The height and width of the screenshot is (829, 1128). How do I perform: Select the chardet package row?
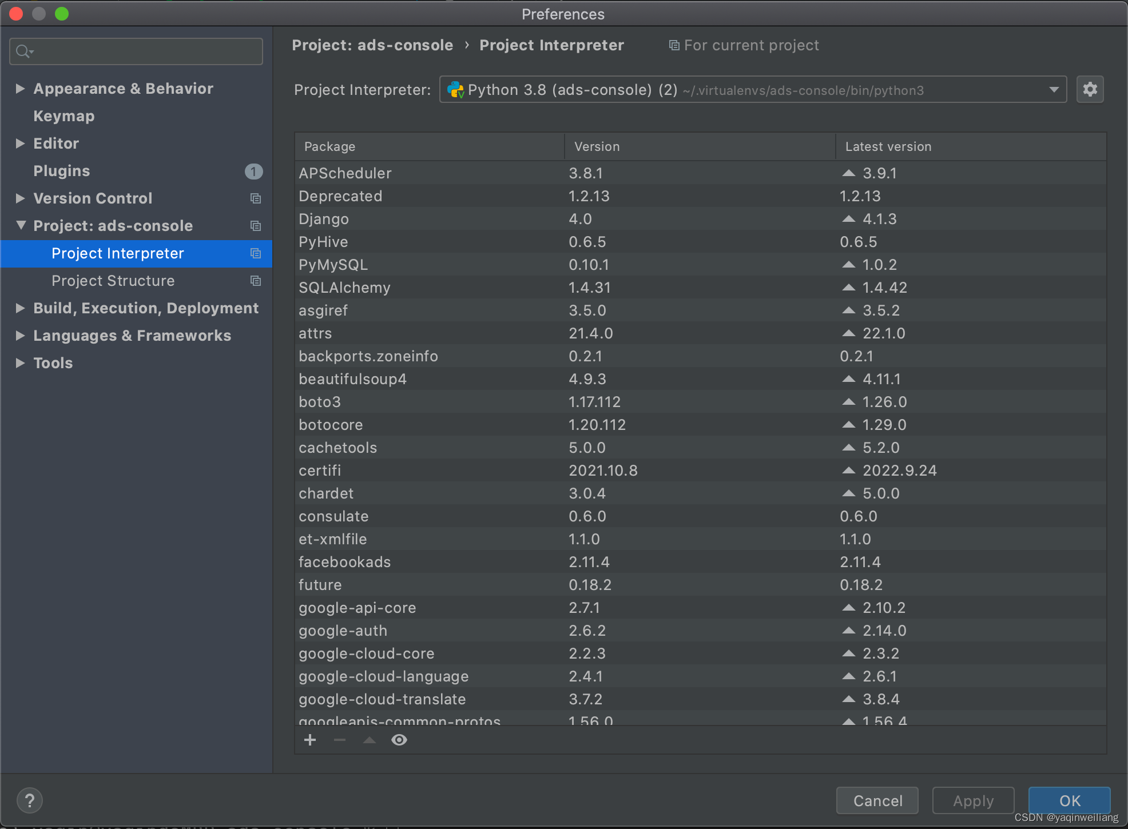(x=701, y=493)
